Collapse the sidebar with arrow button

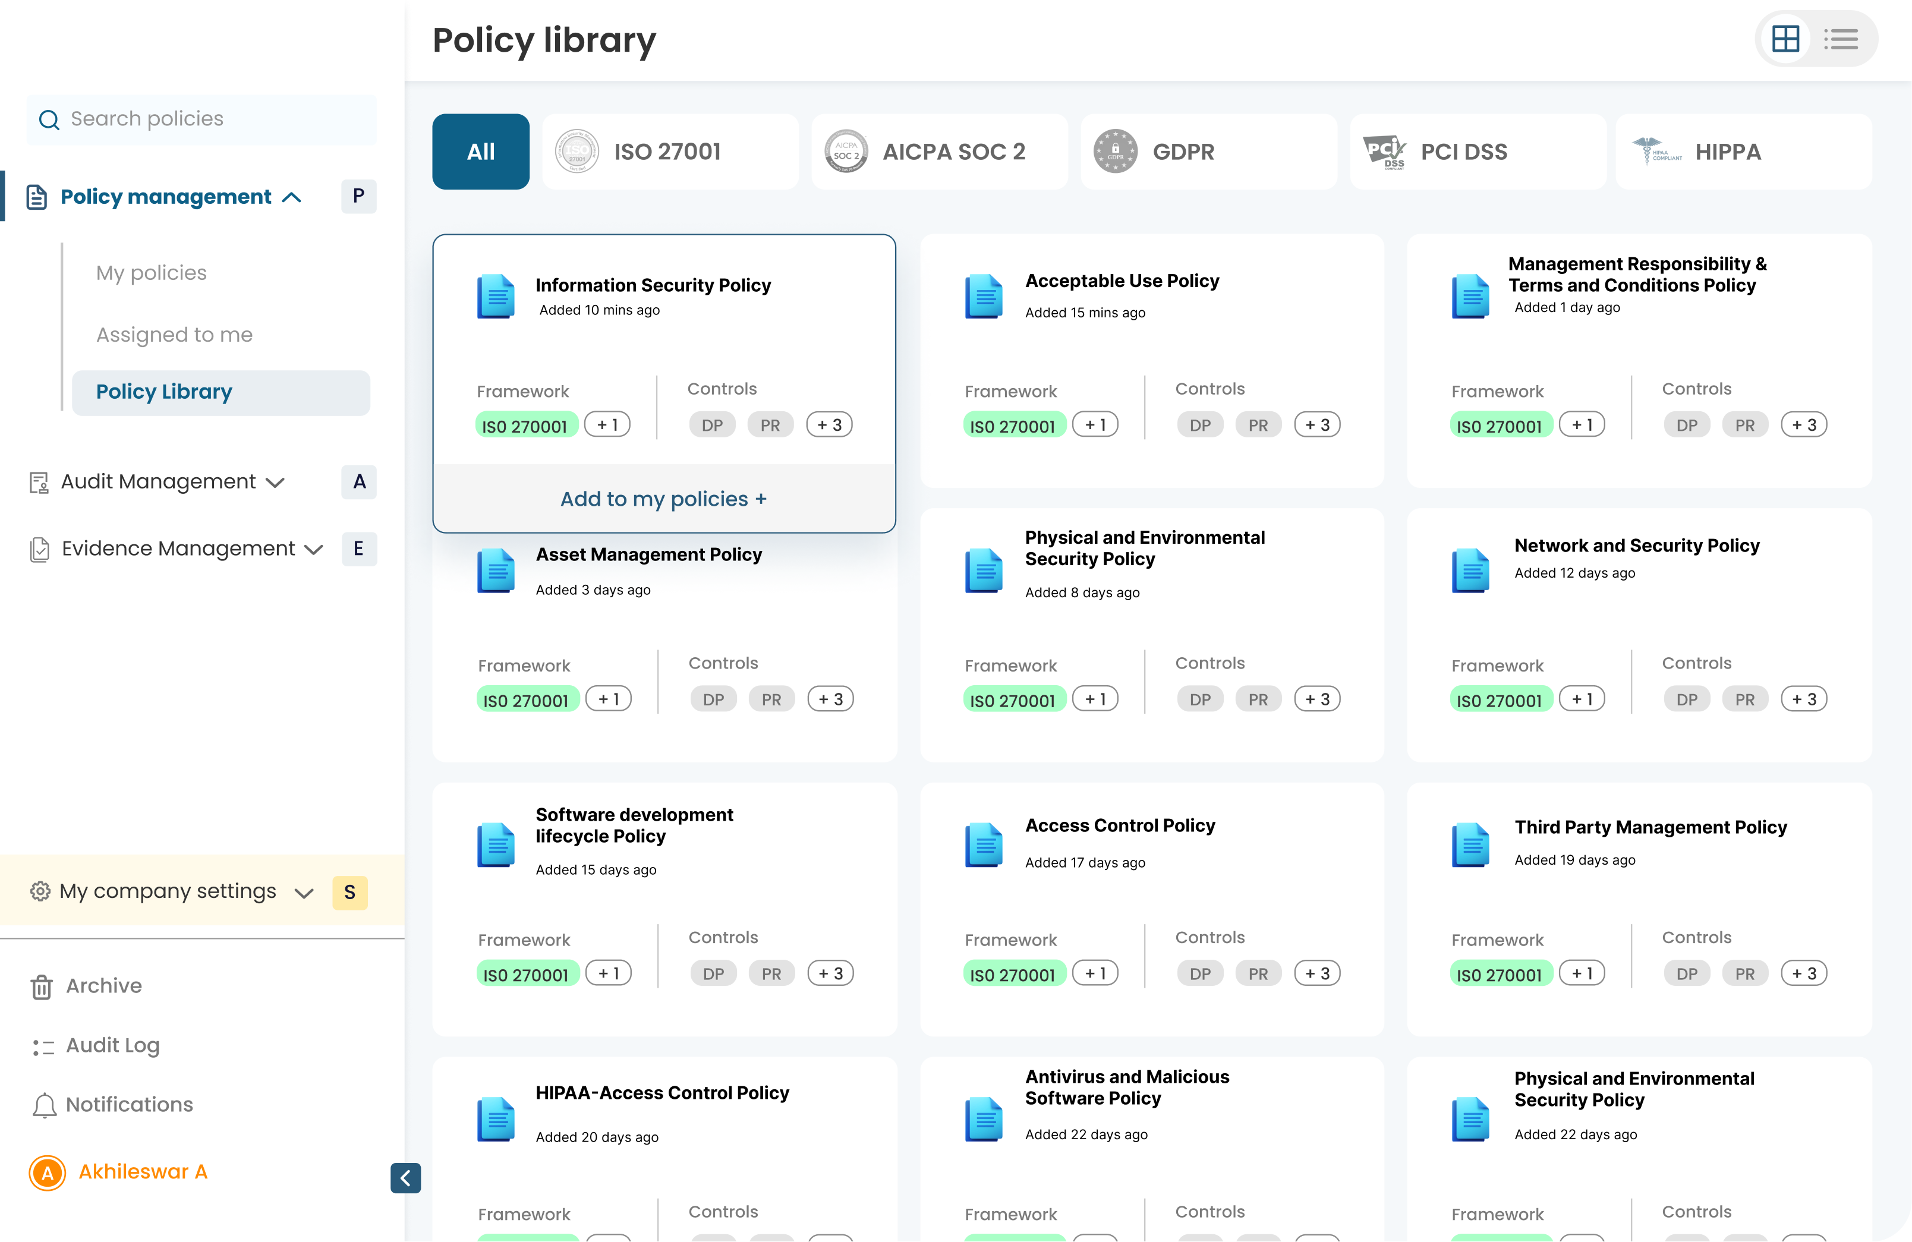click(x=405, y=1178)
